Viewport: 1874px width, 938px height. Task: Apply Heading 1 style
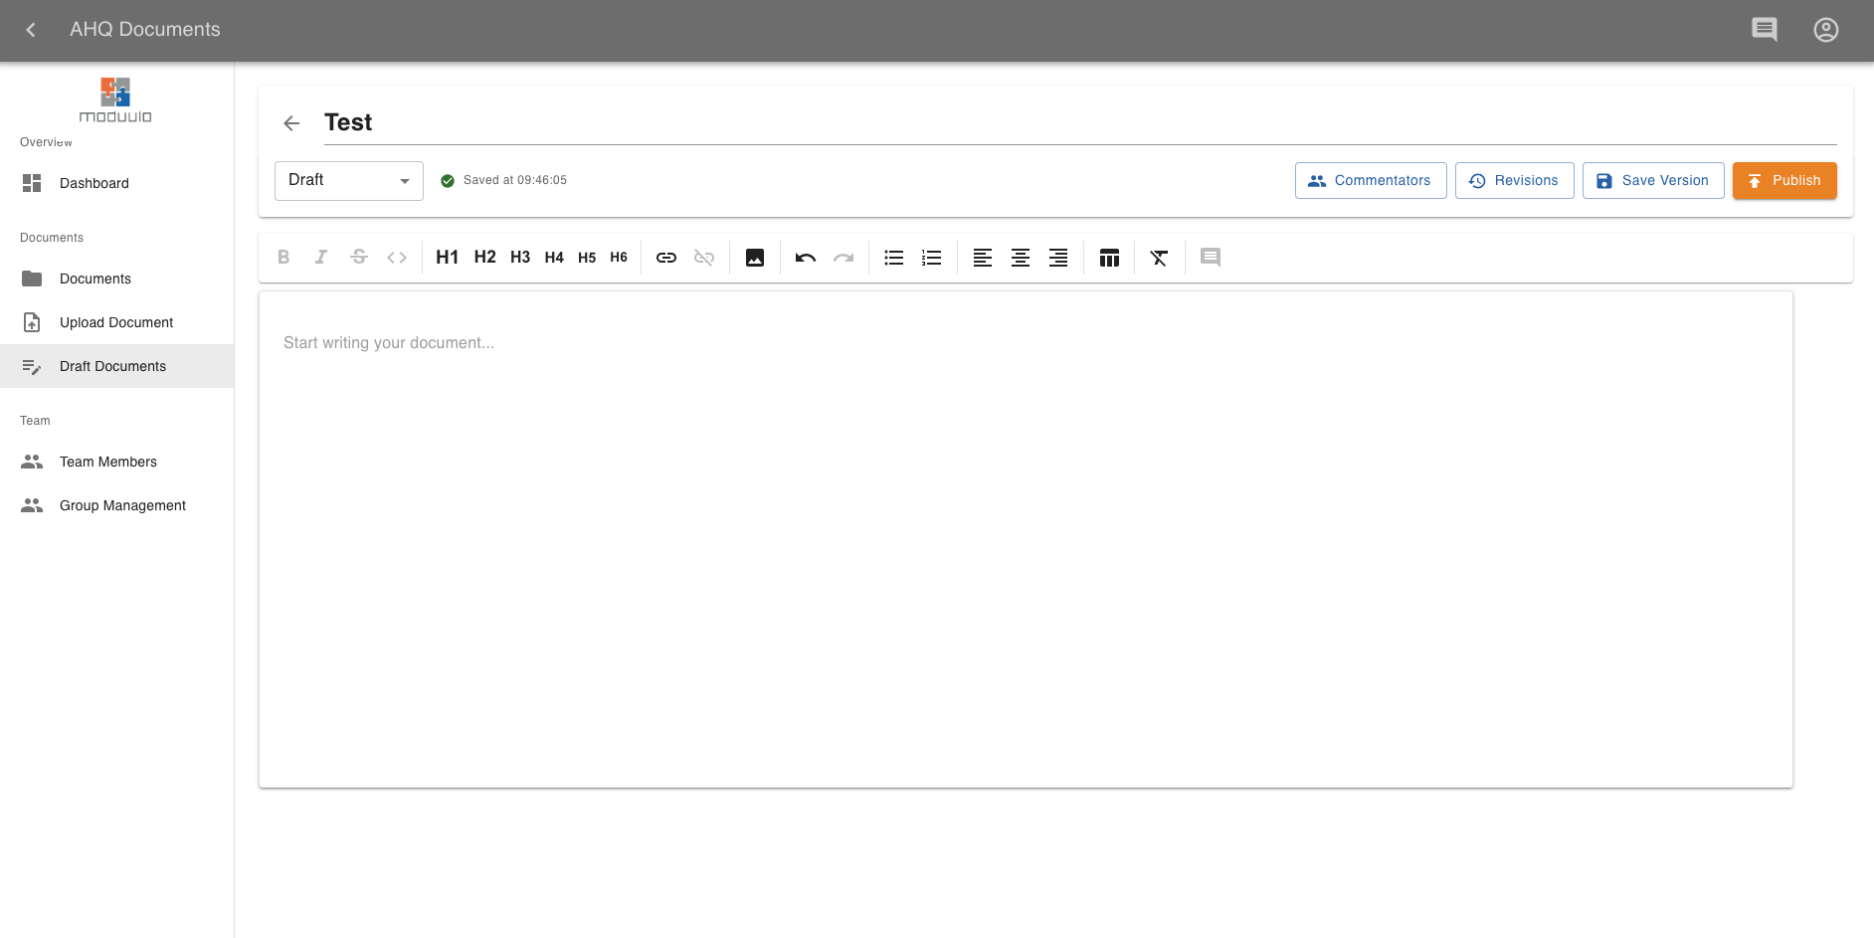tap(447, 257)
